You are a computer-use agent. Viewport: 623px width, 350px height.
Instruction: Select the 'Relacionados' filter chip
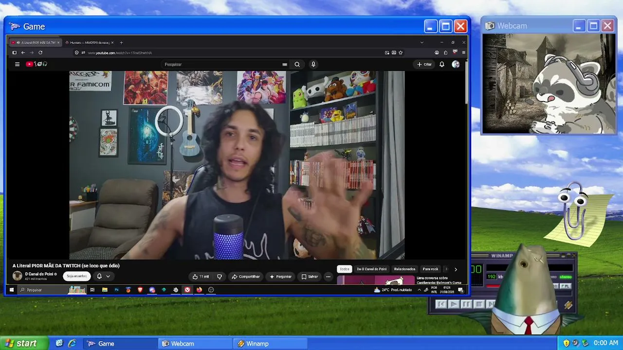click(405, 269)
